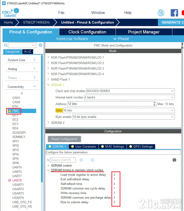
Task: Open the File menu
Action: (x=61, y=13)
